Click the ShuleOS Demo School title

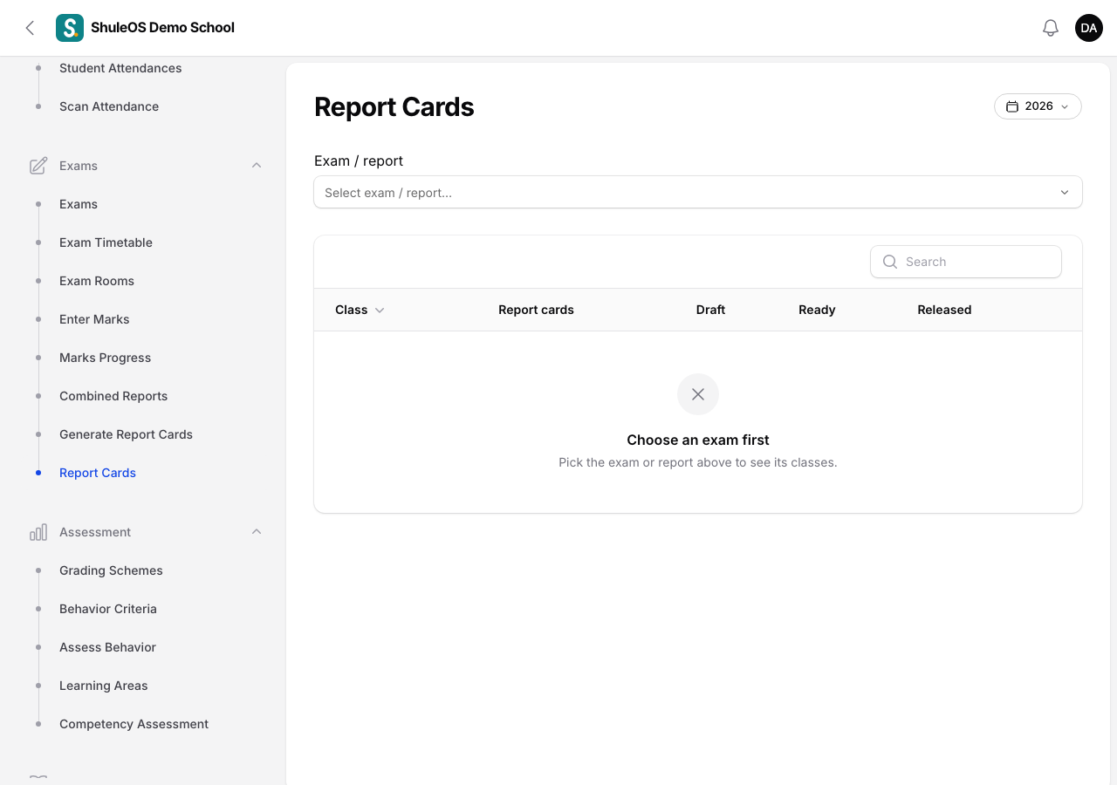[x=162, y=28]
